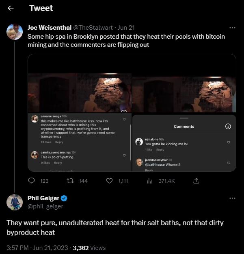The height and width of the screenshot is (254, 244).
Task: Open view analytics bar chart icon
Action: 149,181
